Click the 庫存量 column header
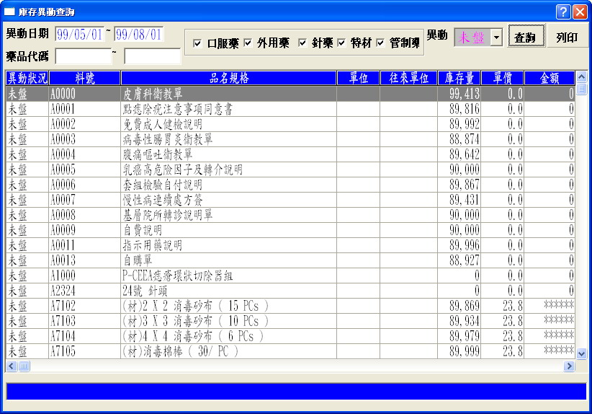The height and width of the screenshot is (414, 592). 459,78
